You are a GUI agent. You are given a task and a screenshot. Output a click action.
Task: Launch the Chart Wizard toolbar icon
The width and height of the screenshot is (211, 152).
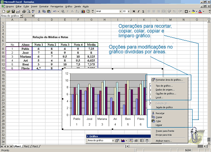tap(83, 11)
